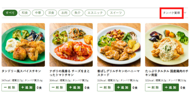Remove one チキン南蛮 serving

[153, 87]
